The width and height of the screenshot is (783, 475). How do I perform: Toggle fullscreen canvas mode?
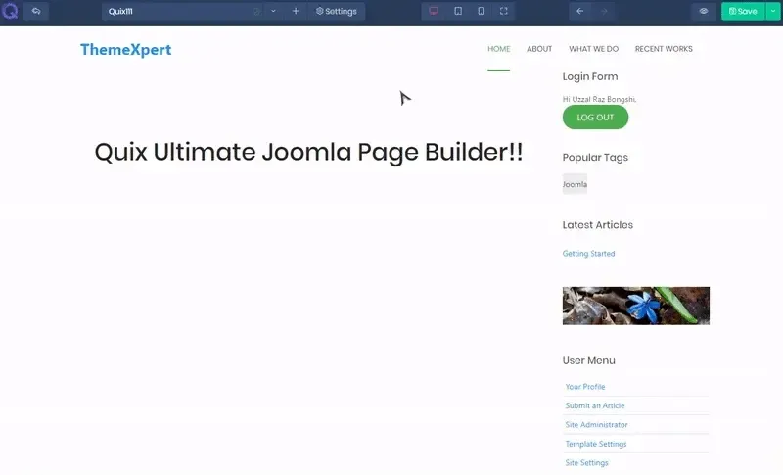pyautogui.click(x=504, y=11)
